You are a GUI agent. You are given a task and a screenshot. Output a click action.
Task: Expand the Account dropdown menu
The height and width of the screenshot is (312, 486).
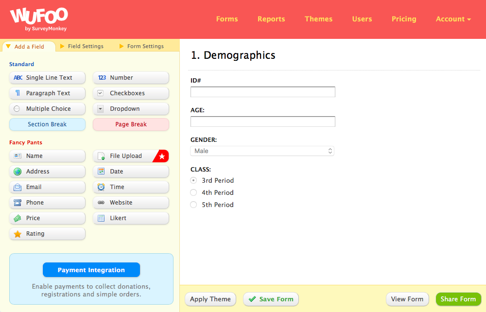(x=453, y=19)
